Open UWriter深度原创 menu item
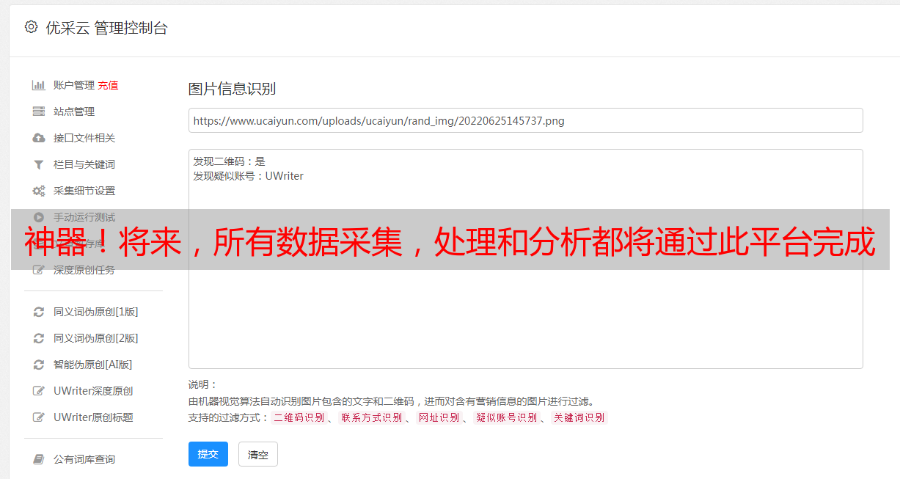The image size is (900, 479). 93,391
